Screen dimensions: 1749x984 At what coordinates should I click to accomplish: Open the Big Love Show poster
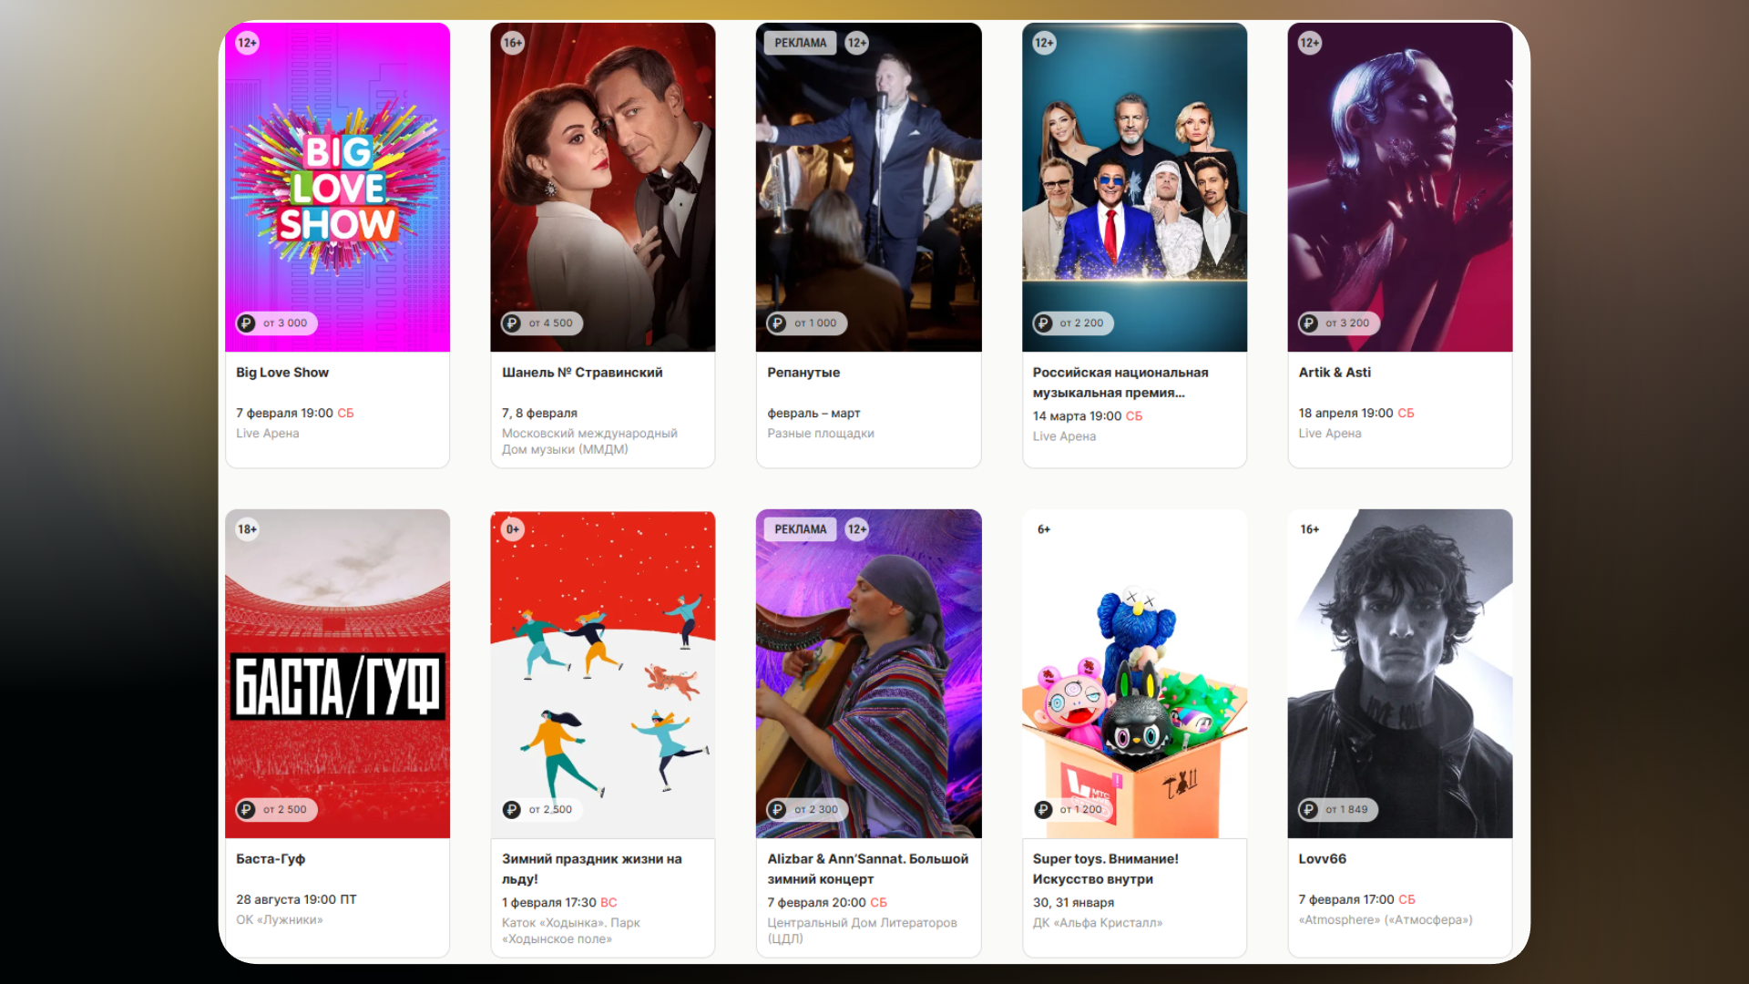(x=337, y=187)
